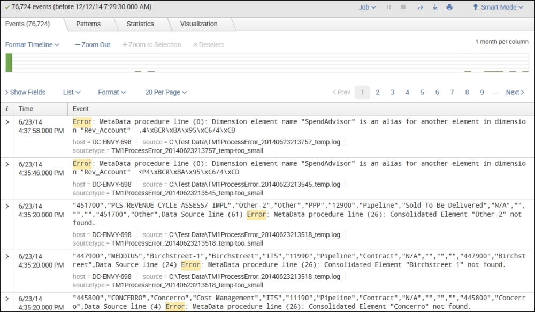Open the 20 Per Page dropdown

[x=166, y=92]
